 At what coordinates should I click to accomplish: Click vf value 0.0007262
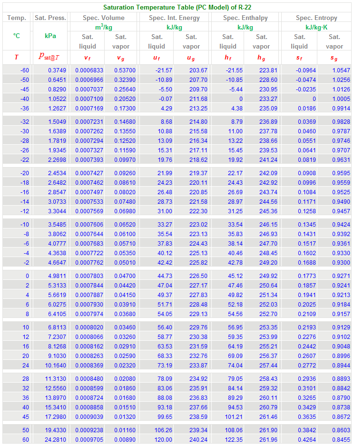pos(89,131)
